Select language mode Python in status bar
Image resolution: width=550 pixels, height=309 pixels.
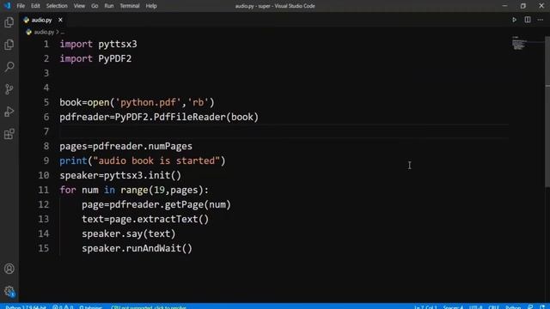click(513, 306)
